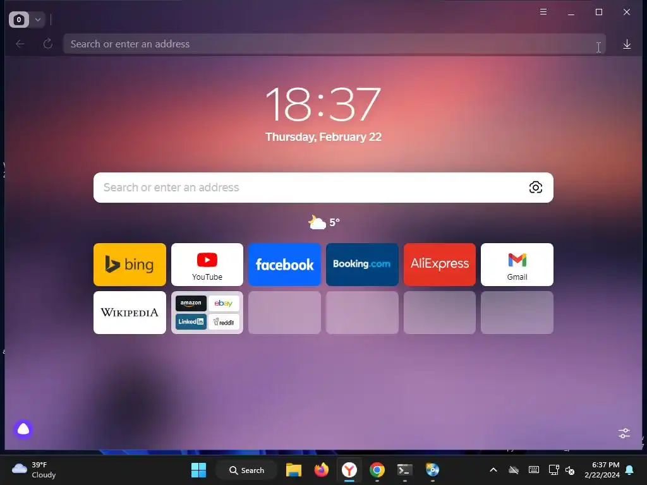Screen dimensions: 647x485
Task: Open the disc installer app on taskbar
Action: [x=432, y=470]
